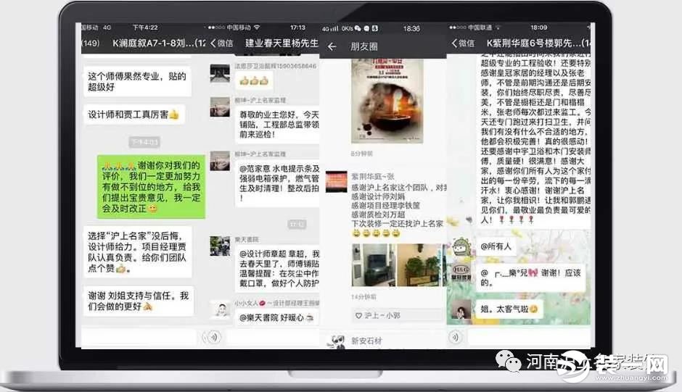Open 新安石材 profile name

[366, 341]
